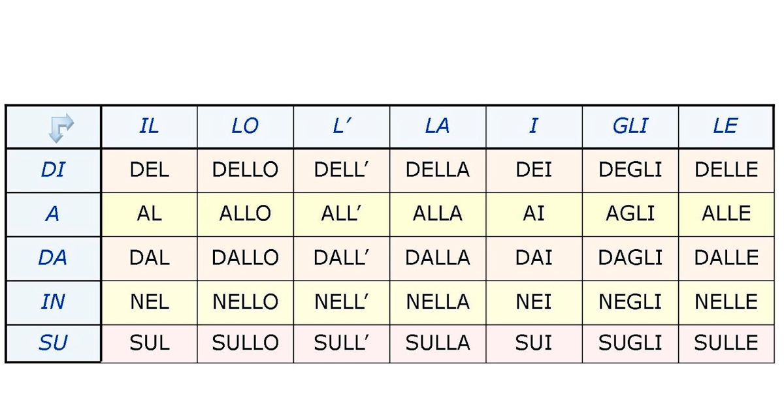Click the IN row header
The image size is (784, 411).
coord(53,302)
